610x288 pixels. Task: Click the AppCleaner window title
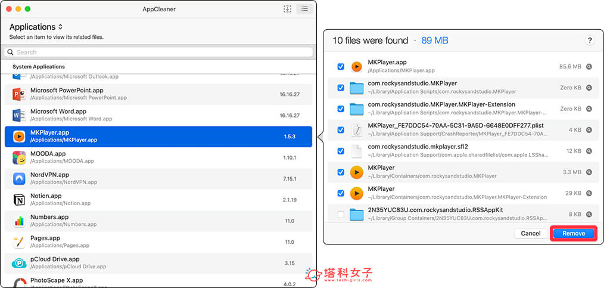tap(158, 9)
